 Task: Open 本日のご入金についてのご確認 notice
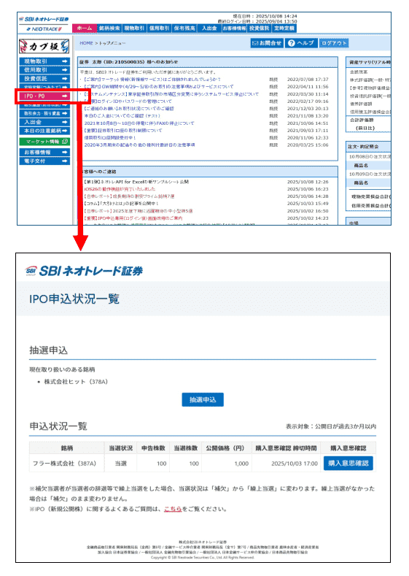pos(122,116)
